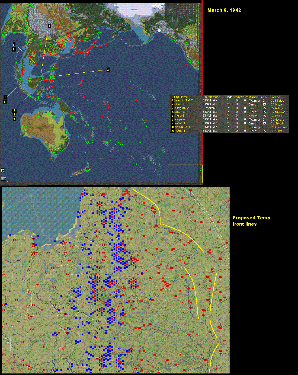
Task: Click the Mission column header
Action: tap(253, 97)
